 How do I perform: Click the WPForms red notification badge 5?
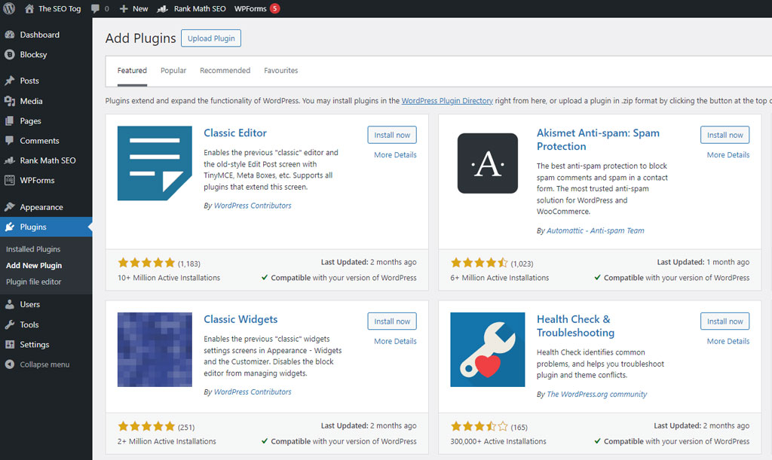(274, 8)
